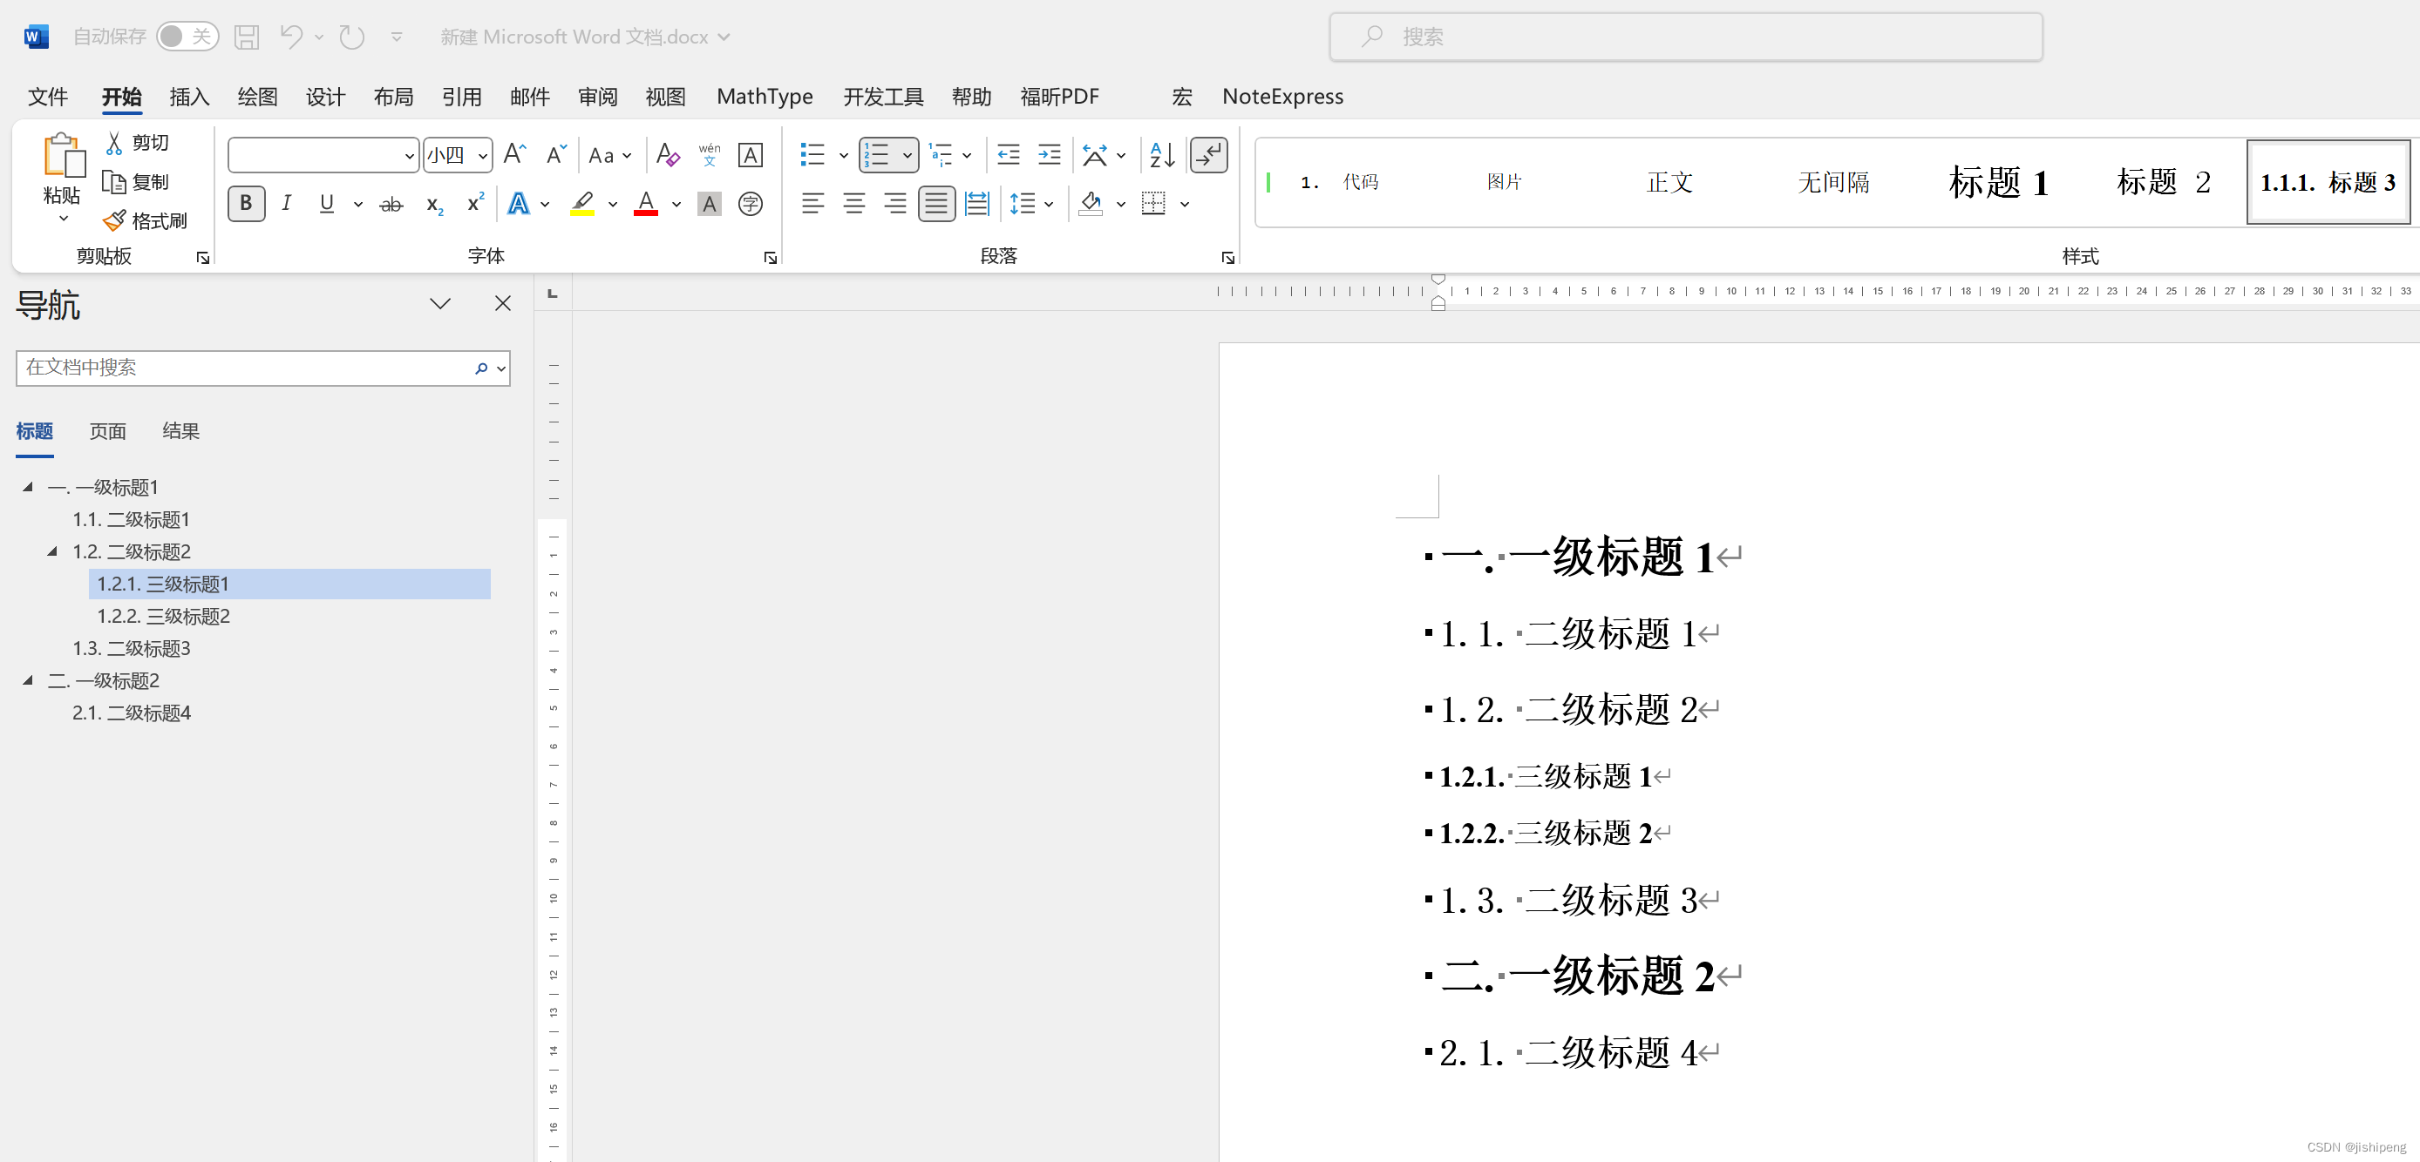This screenshot has height=1162, width=2420.
Task: Collapse the 1.2. 二级标题2 tree node
Action: tap(52, 551)
